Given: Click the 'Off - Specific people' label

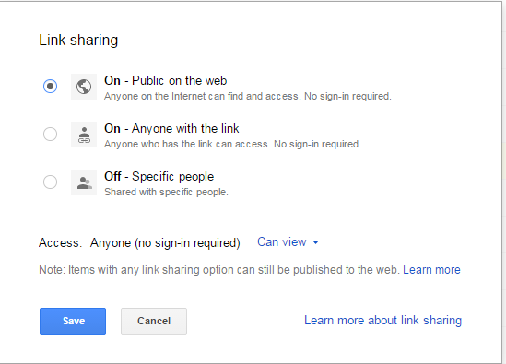Looking at the screenshot, I should point(159,177).
